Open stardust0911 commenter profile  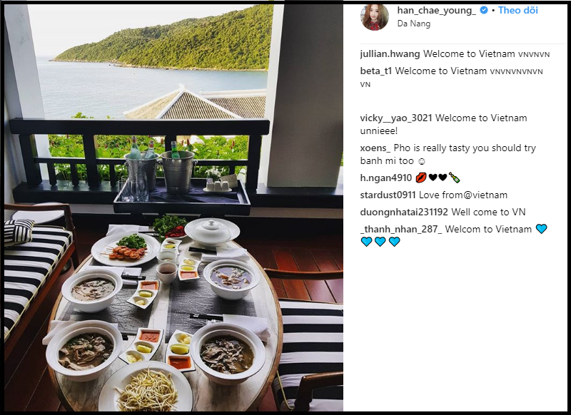[388, 195]
